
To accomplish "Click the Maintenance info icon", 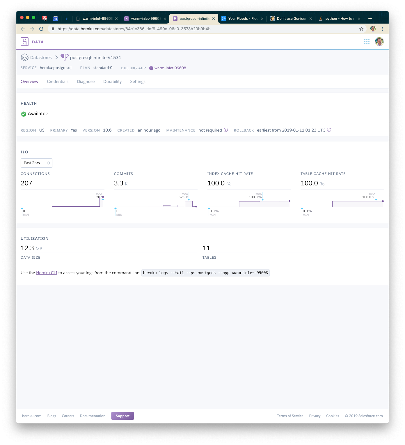I will point(226,130).
